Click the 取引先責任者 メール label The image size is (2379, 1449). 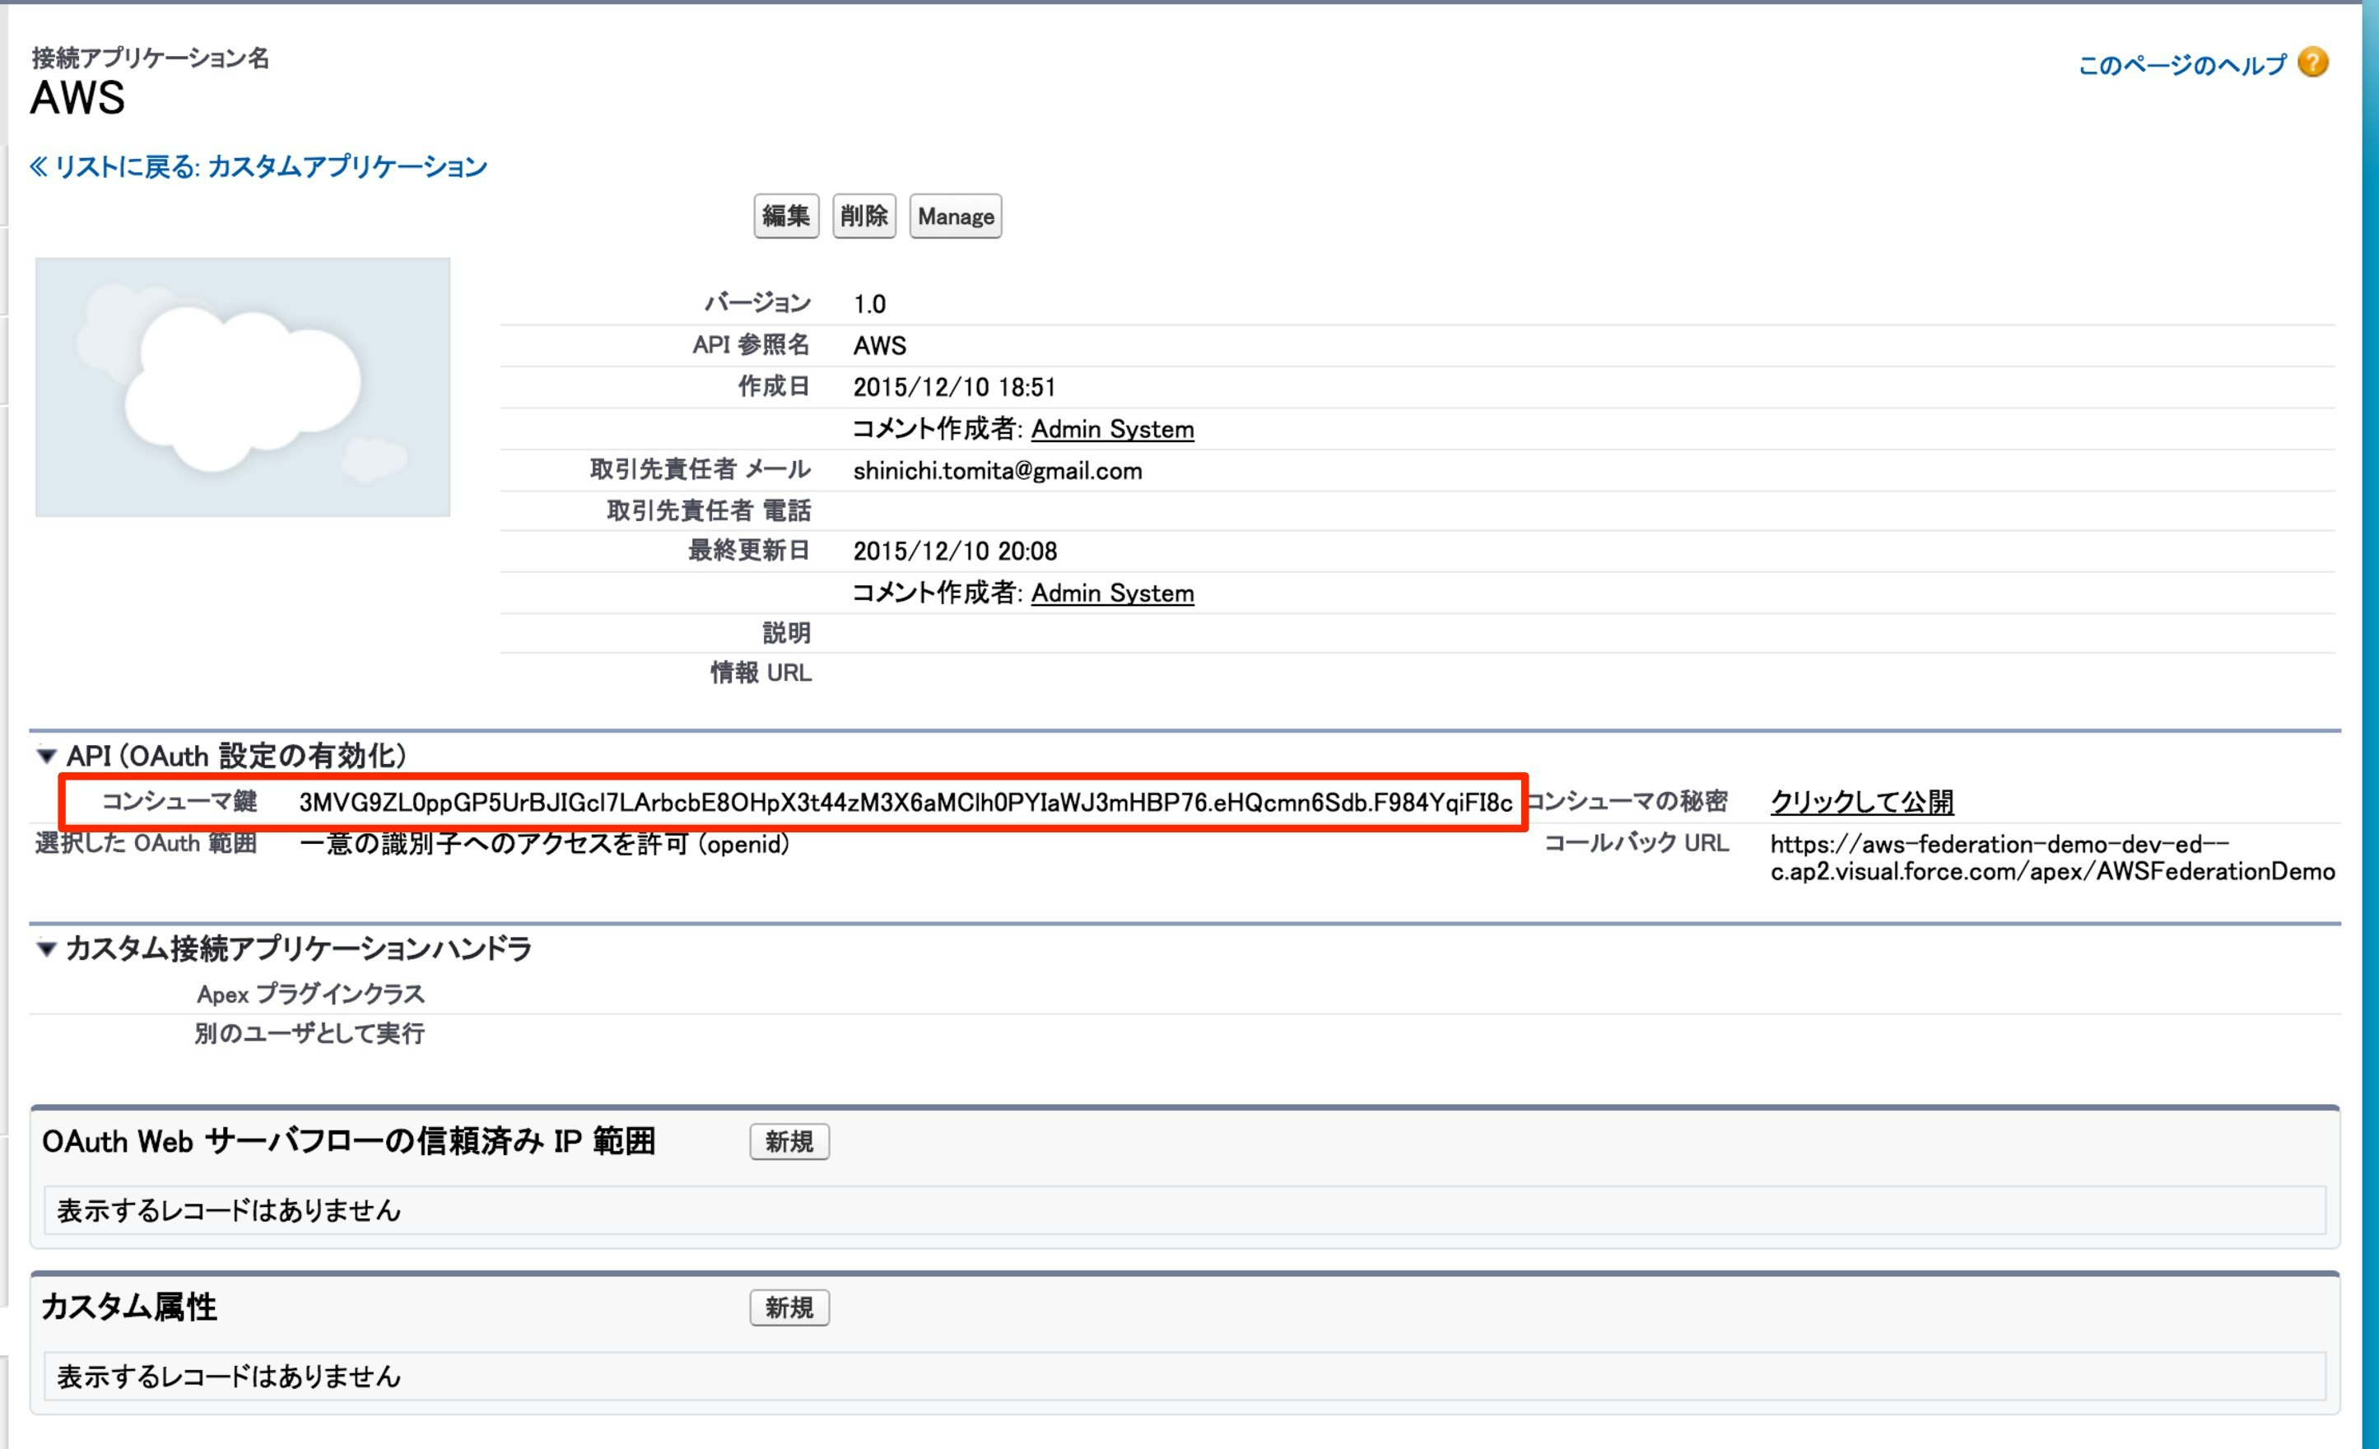(701, 470)
